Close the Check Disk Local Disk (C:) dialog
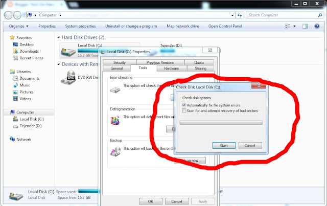Viewport: 327px width, 206px height. [259, 85]
